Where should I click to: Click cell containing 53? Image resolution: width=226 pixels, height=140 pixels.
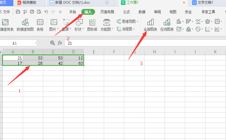click(x=53, y=58)
